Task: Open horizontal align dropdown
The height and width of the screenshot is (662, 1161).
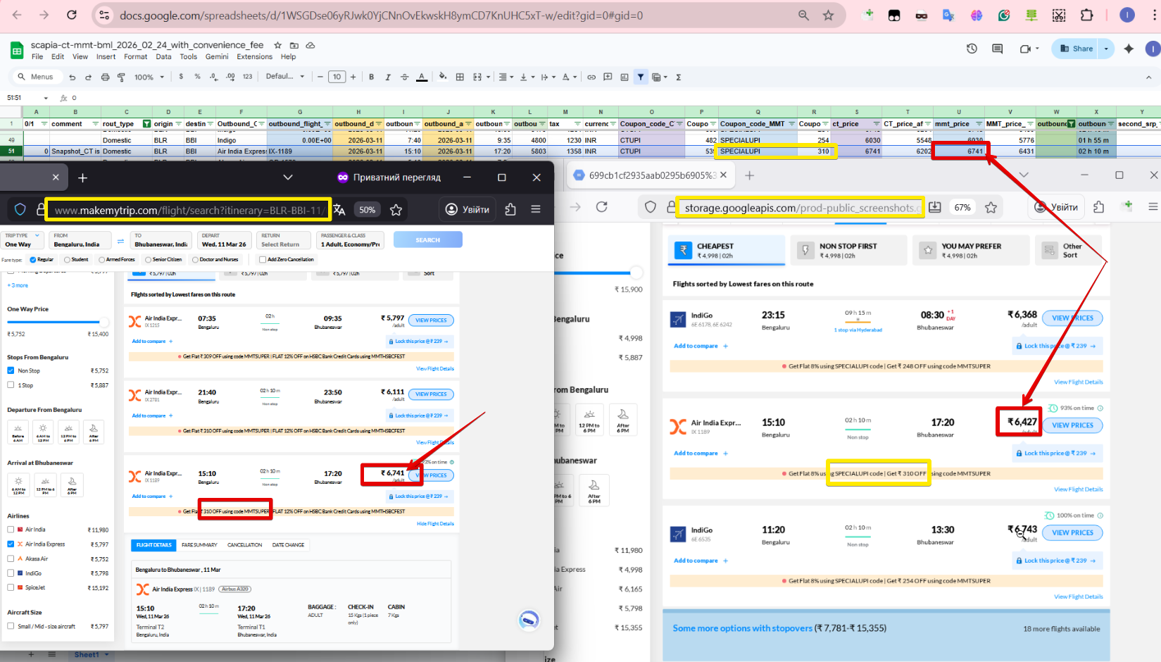Action: [x=506, y=77]
